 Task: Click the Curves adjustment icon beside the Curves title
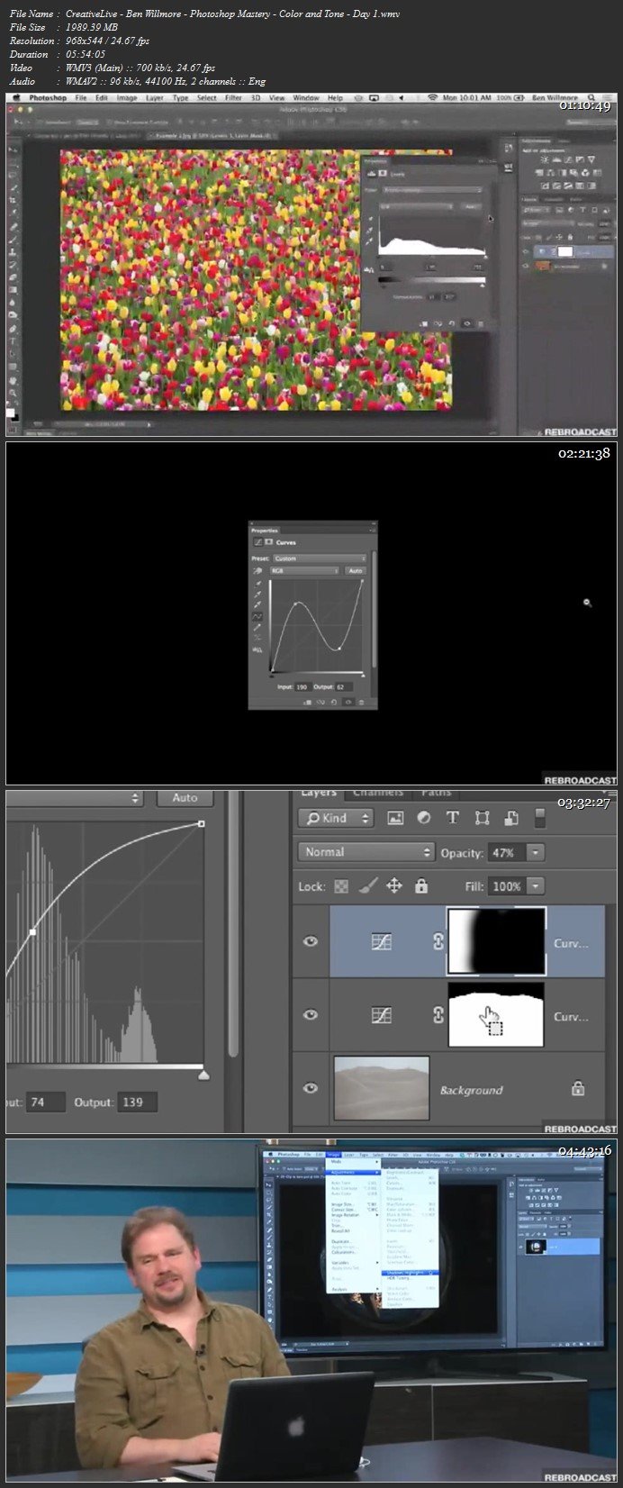[x=258, y=541]
